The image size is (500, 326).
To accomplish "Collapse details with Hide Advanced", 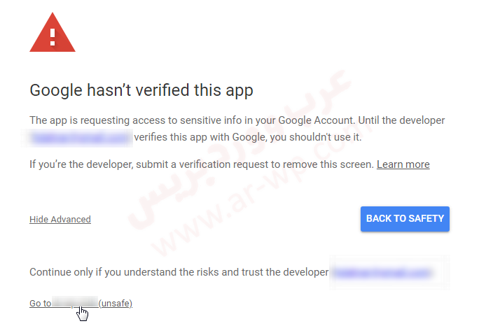I will (60, 220).
